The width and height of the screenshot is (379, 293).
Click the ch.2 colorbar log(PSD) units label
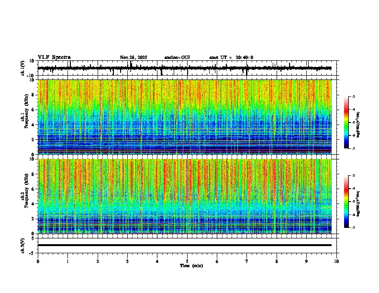358,204
